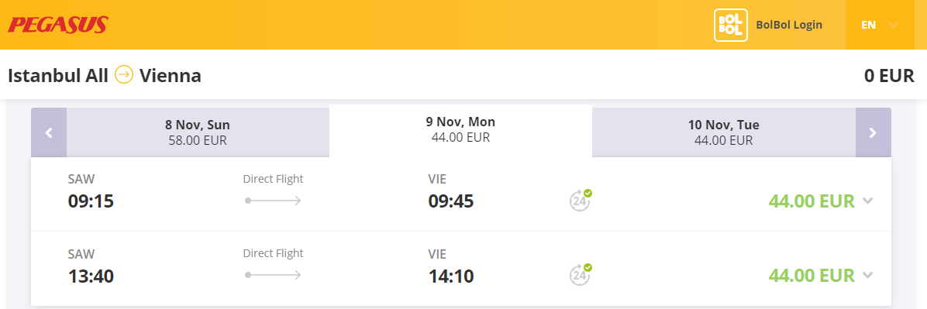This screenshot has height=309, width=927.
Task: Select the 8 Nov, Sun date tab
Action: click(x=198, y=132)
